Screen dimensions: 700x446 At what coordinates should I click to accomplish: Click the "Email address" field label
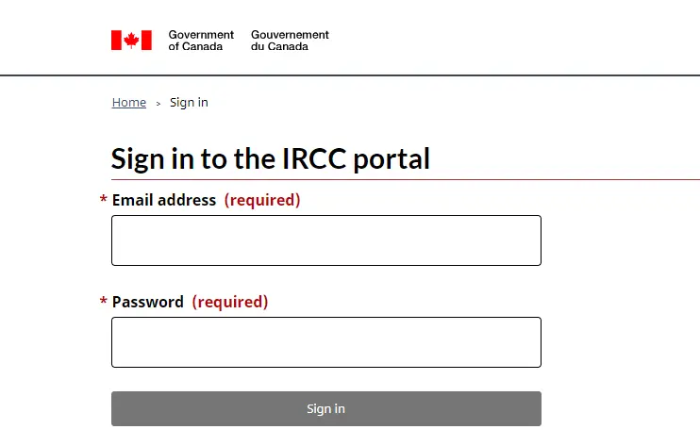point(164,200)
